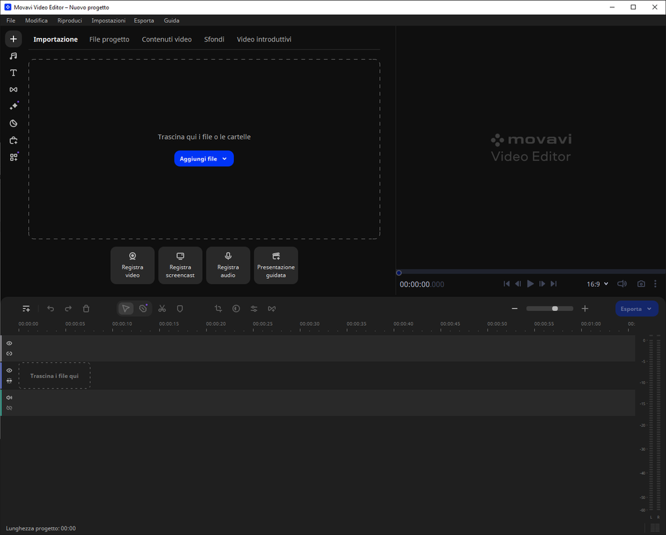
Task: Click the Aggiungi file button
Action: pos(204,158)
